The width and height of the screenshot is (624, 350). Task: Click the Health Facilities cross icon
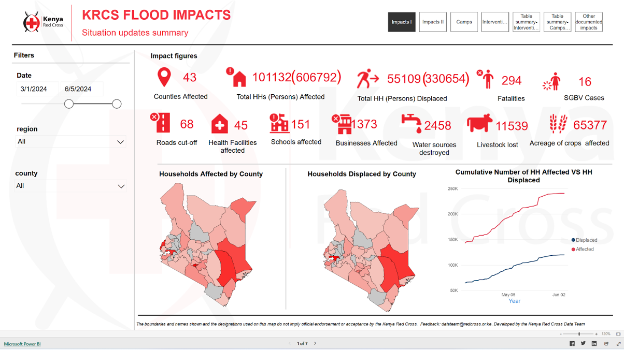220,123
